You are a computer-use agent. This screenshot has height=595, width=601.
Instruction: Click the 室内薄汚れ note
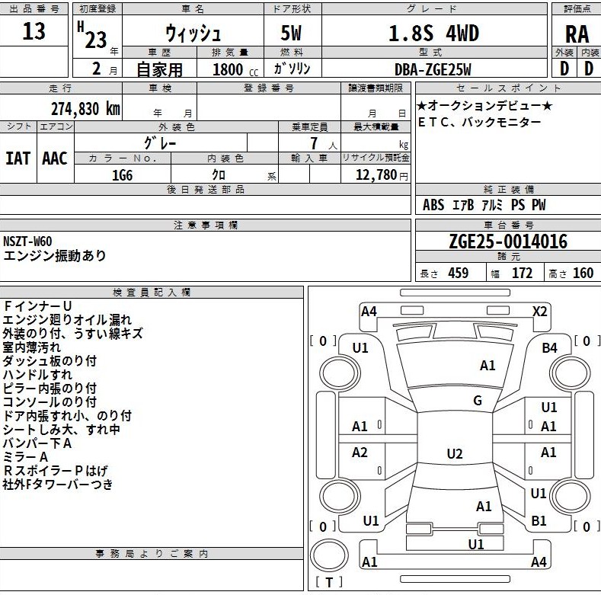[x=32, y=347]
